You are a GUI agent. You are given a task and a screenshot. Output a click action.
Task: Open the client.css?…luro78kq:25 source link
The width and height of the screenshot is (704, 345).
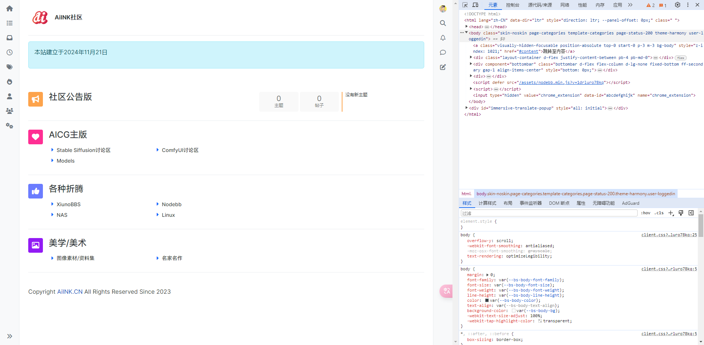[x=669, y=235]
